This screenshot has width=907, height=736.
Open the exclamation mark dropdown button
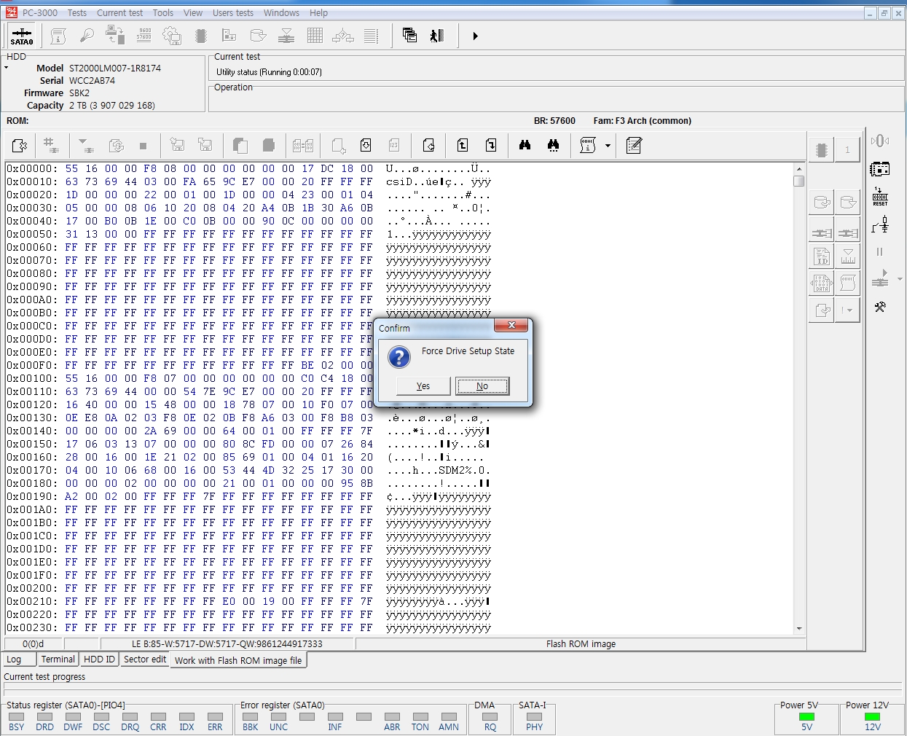847,310
